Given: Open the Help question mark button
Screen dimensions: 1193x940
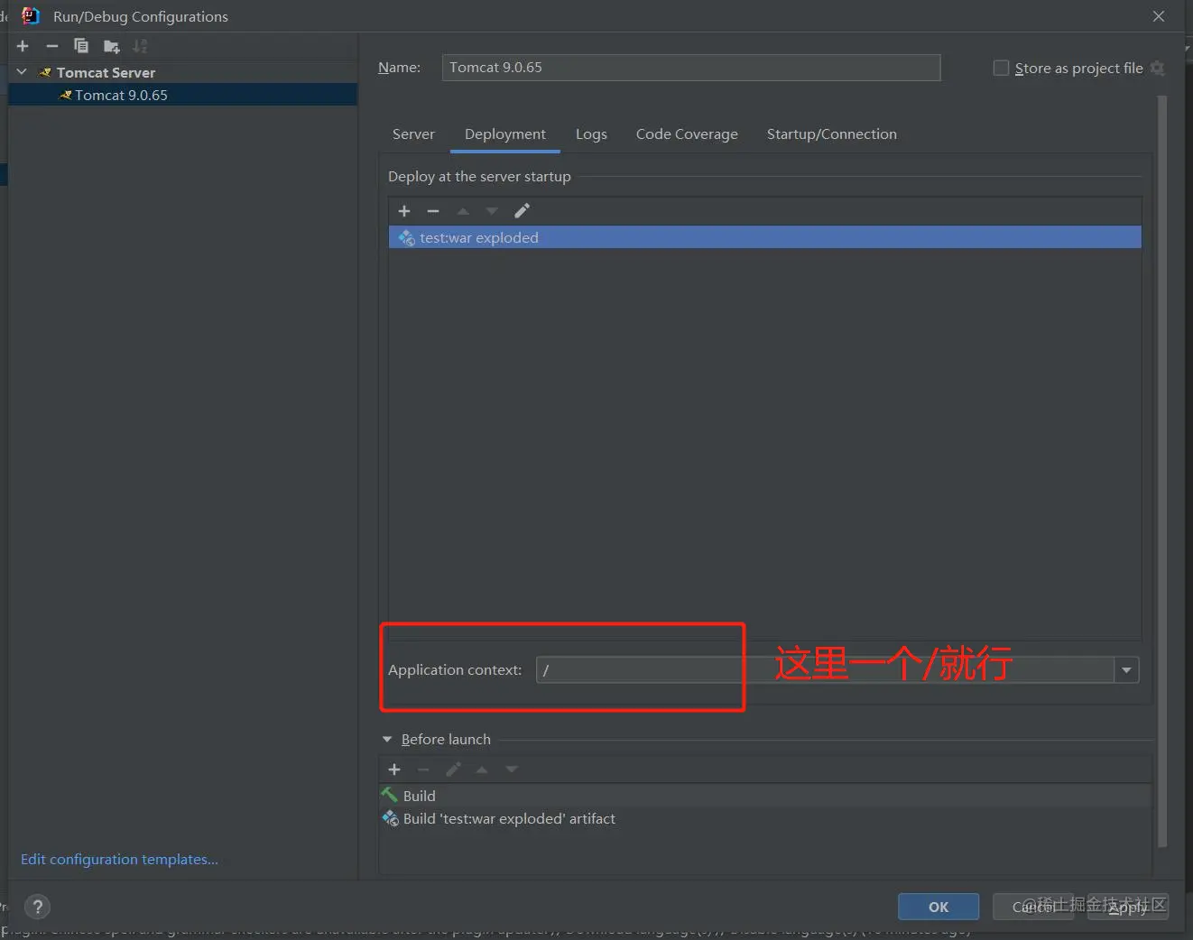Looking at the screenshot, I should point(37,907).
